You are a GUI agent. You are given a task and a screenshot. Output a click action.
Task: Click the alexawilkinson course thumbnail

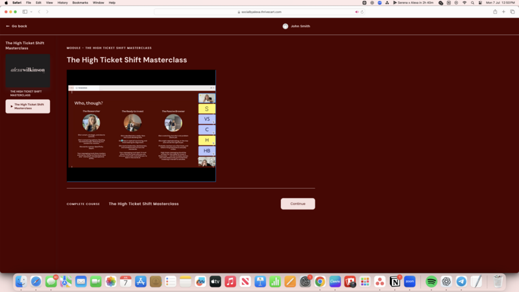[28, 71]
